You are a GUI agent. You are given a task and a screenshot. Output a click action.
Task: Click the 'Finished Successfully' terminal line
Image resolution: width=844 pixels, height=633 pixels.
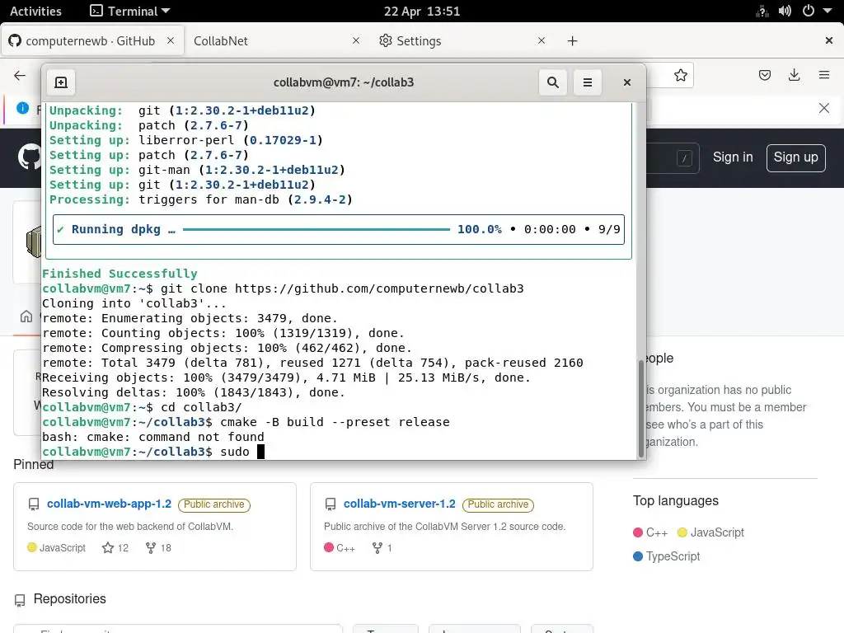tap(120, 274)
